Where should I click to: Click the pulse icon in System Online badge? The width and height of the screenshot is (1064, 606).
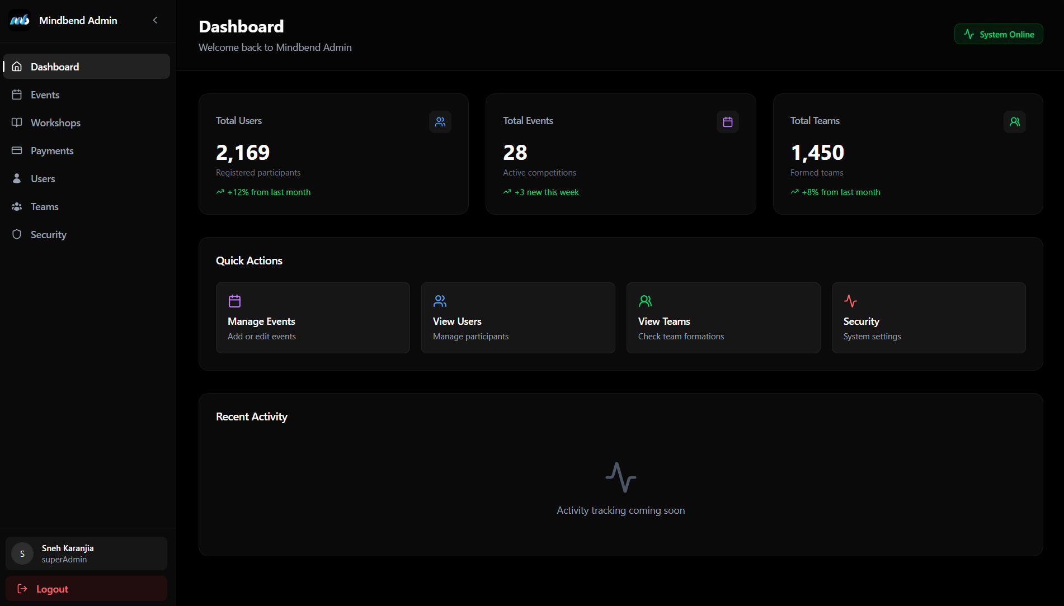tap(969, 34)
